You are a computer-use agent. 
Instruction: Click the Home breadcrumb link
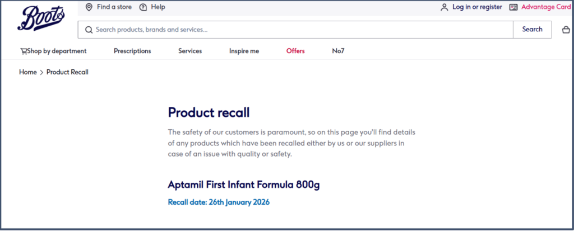point(27,72)
